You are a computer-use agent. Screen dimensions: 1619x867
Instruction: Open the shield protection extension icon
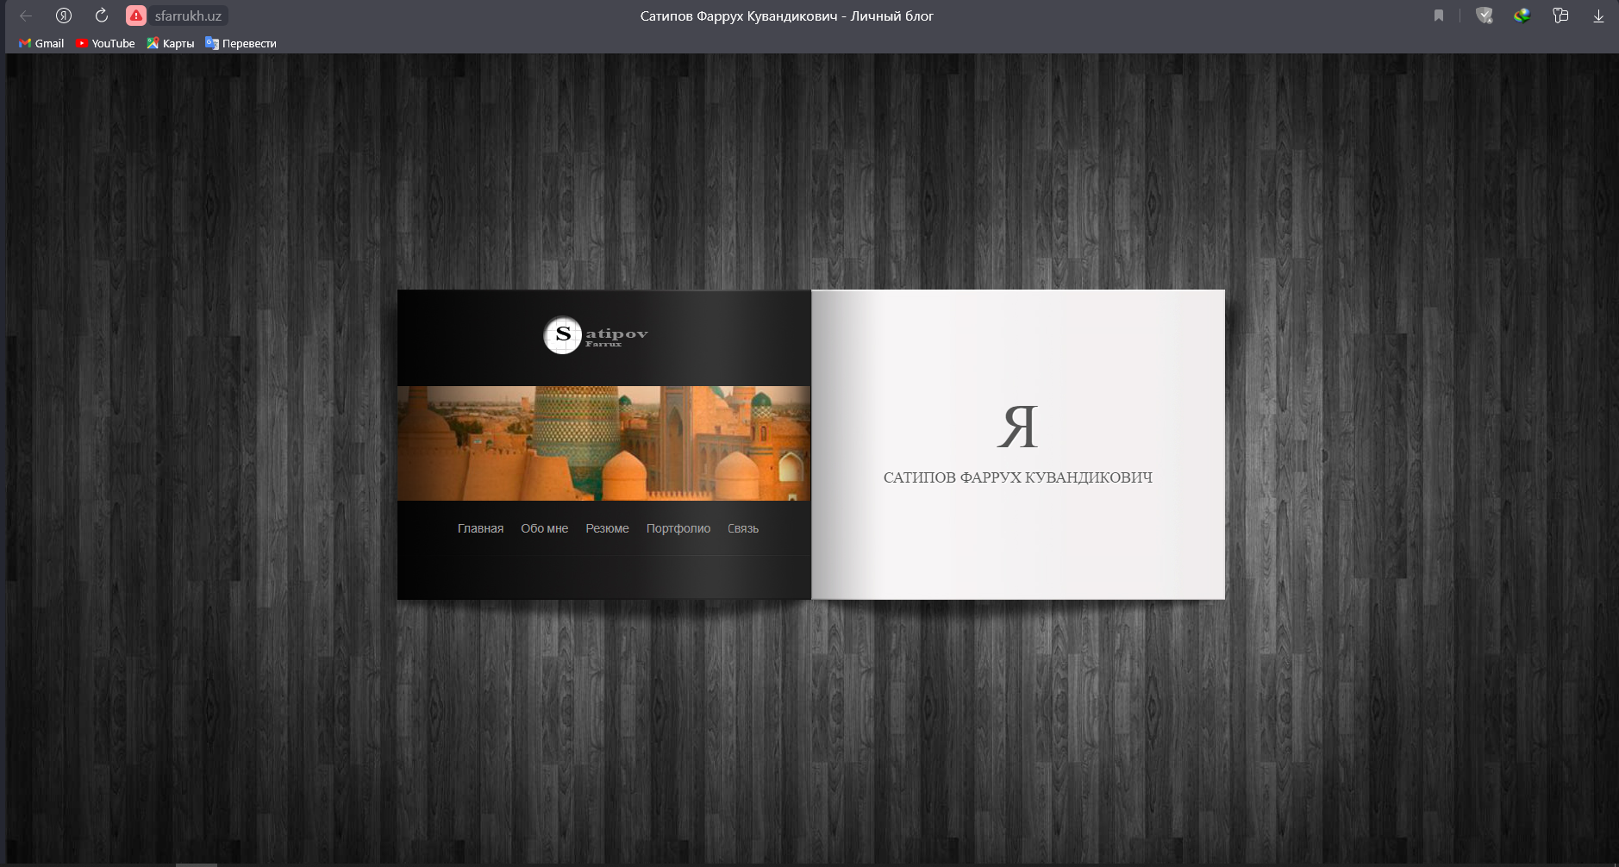(x=1485, y=16)
